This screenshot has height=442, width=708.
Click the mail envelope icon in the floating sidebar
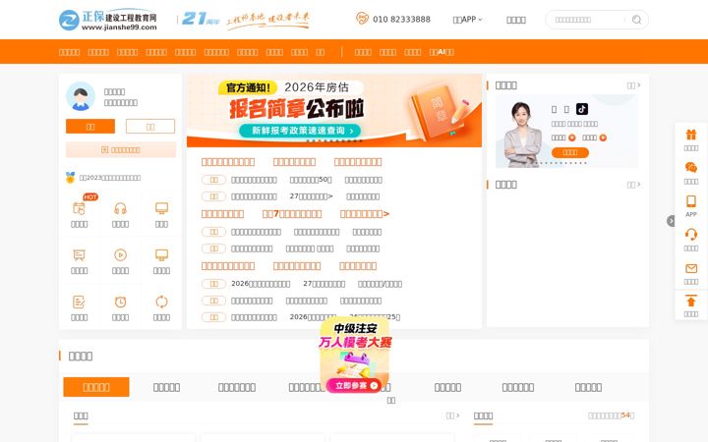691,268
